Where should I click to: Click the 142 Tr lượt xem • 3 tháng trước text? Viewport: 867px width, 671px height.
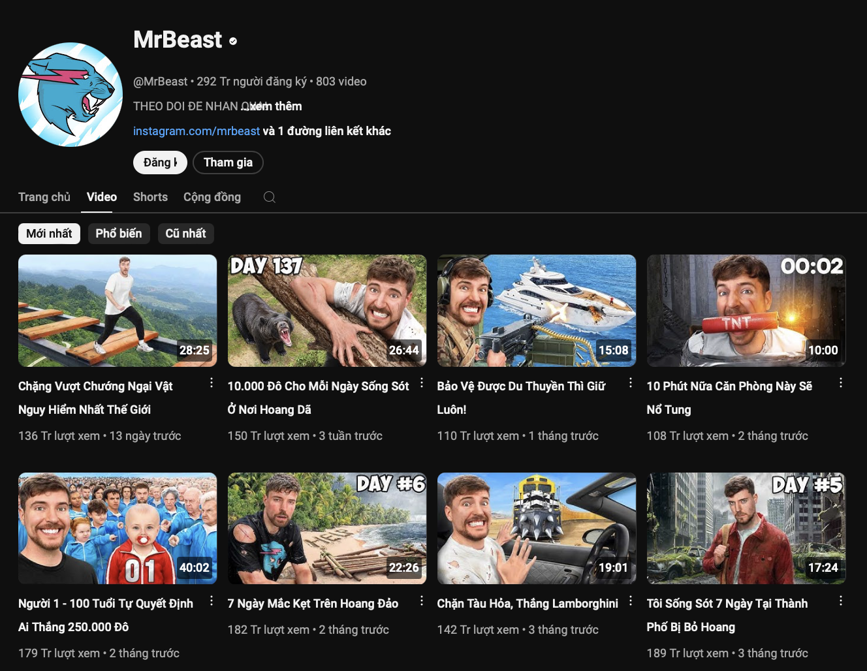click(x=518, y=630)
